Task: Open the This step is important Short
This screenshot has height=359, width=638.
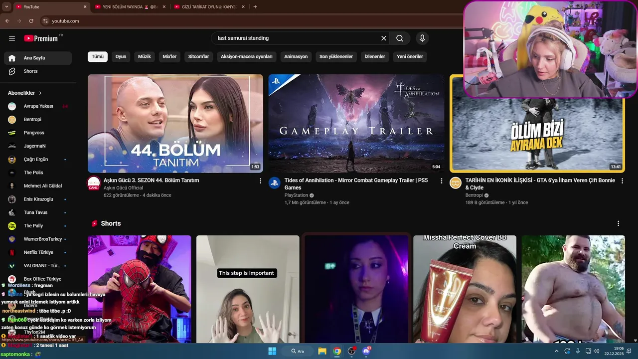Action: [x=248, y=289]
